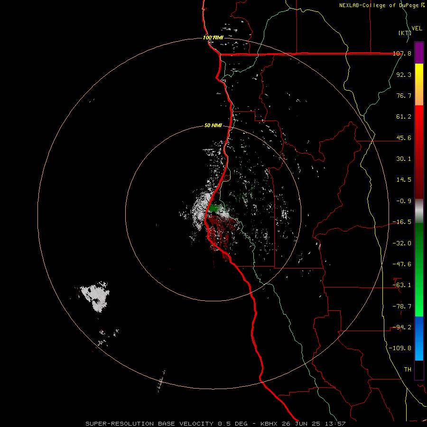Click the -47.6 scale value

tap(402, 264)
